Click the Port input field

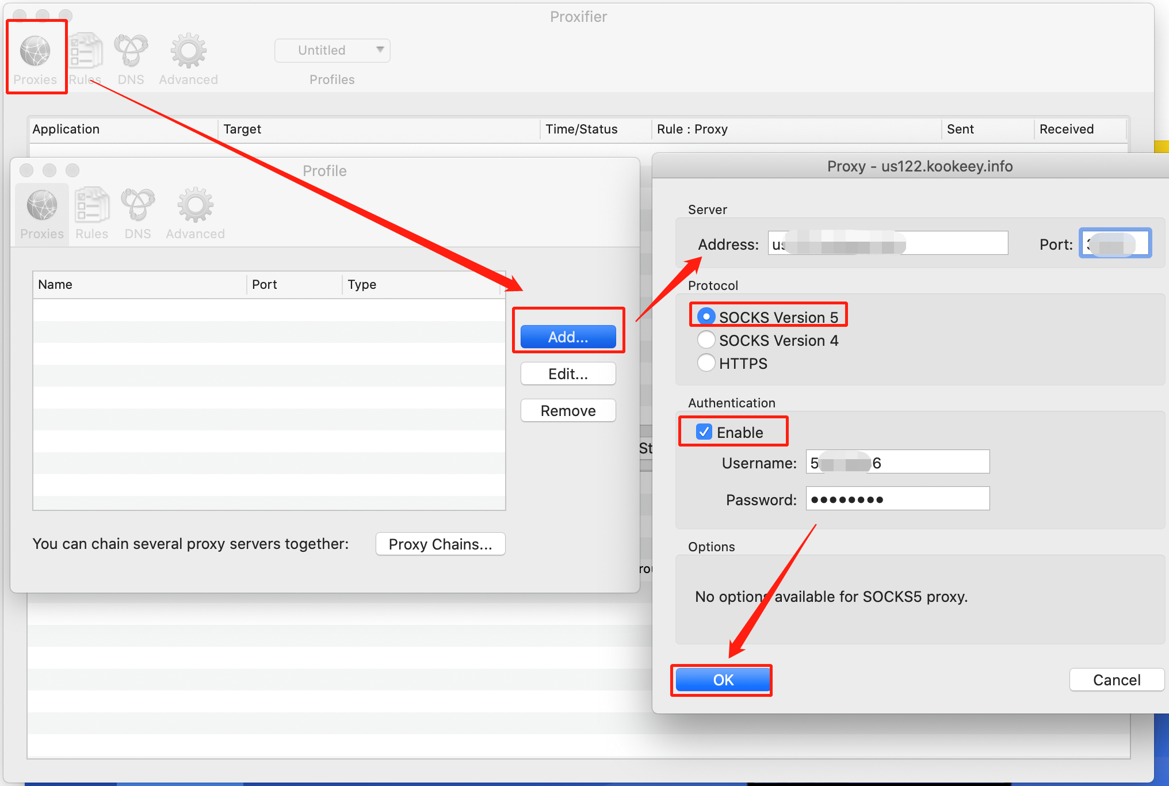[1115, 243]
